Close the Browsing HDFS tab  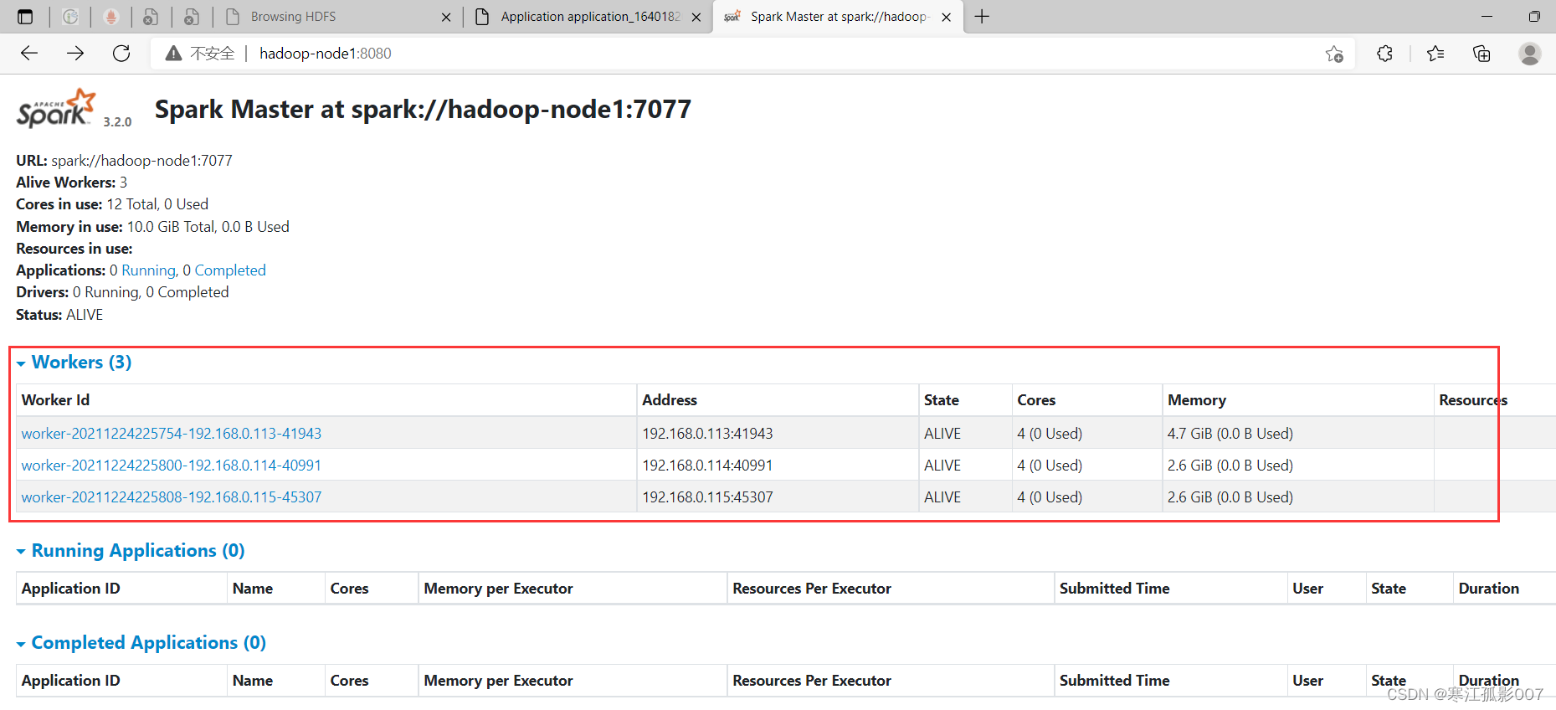click(x=446, y=17)
